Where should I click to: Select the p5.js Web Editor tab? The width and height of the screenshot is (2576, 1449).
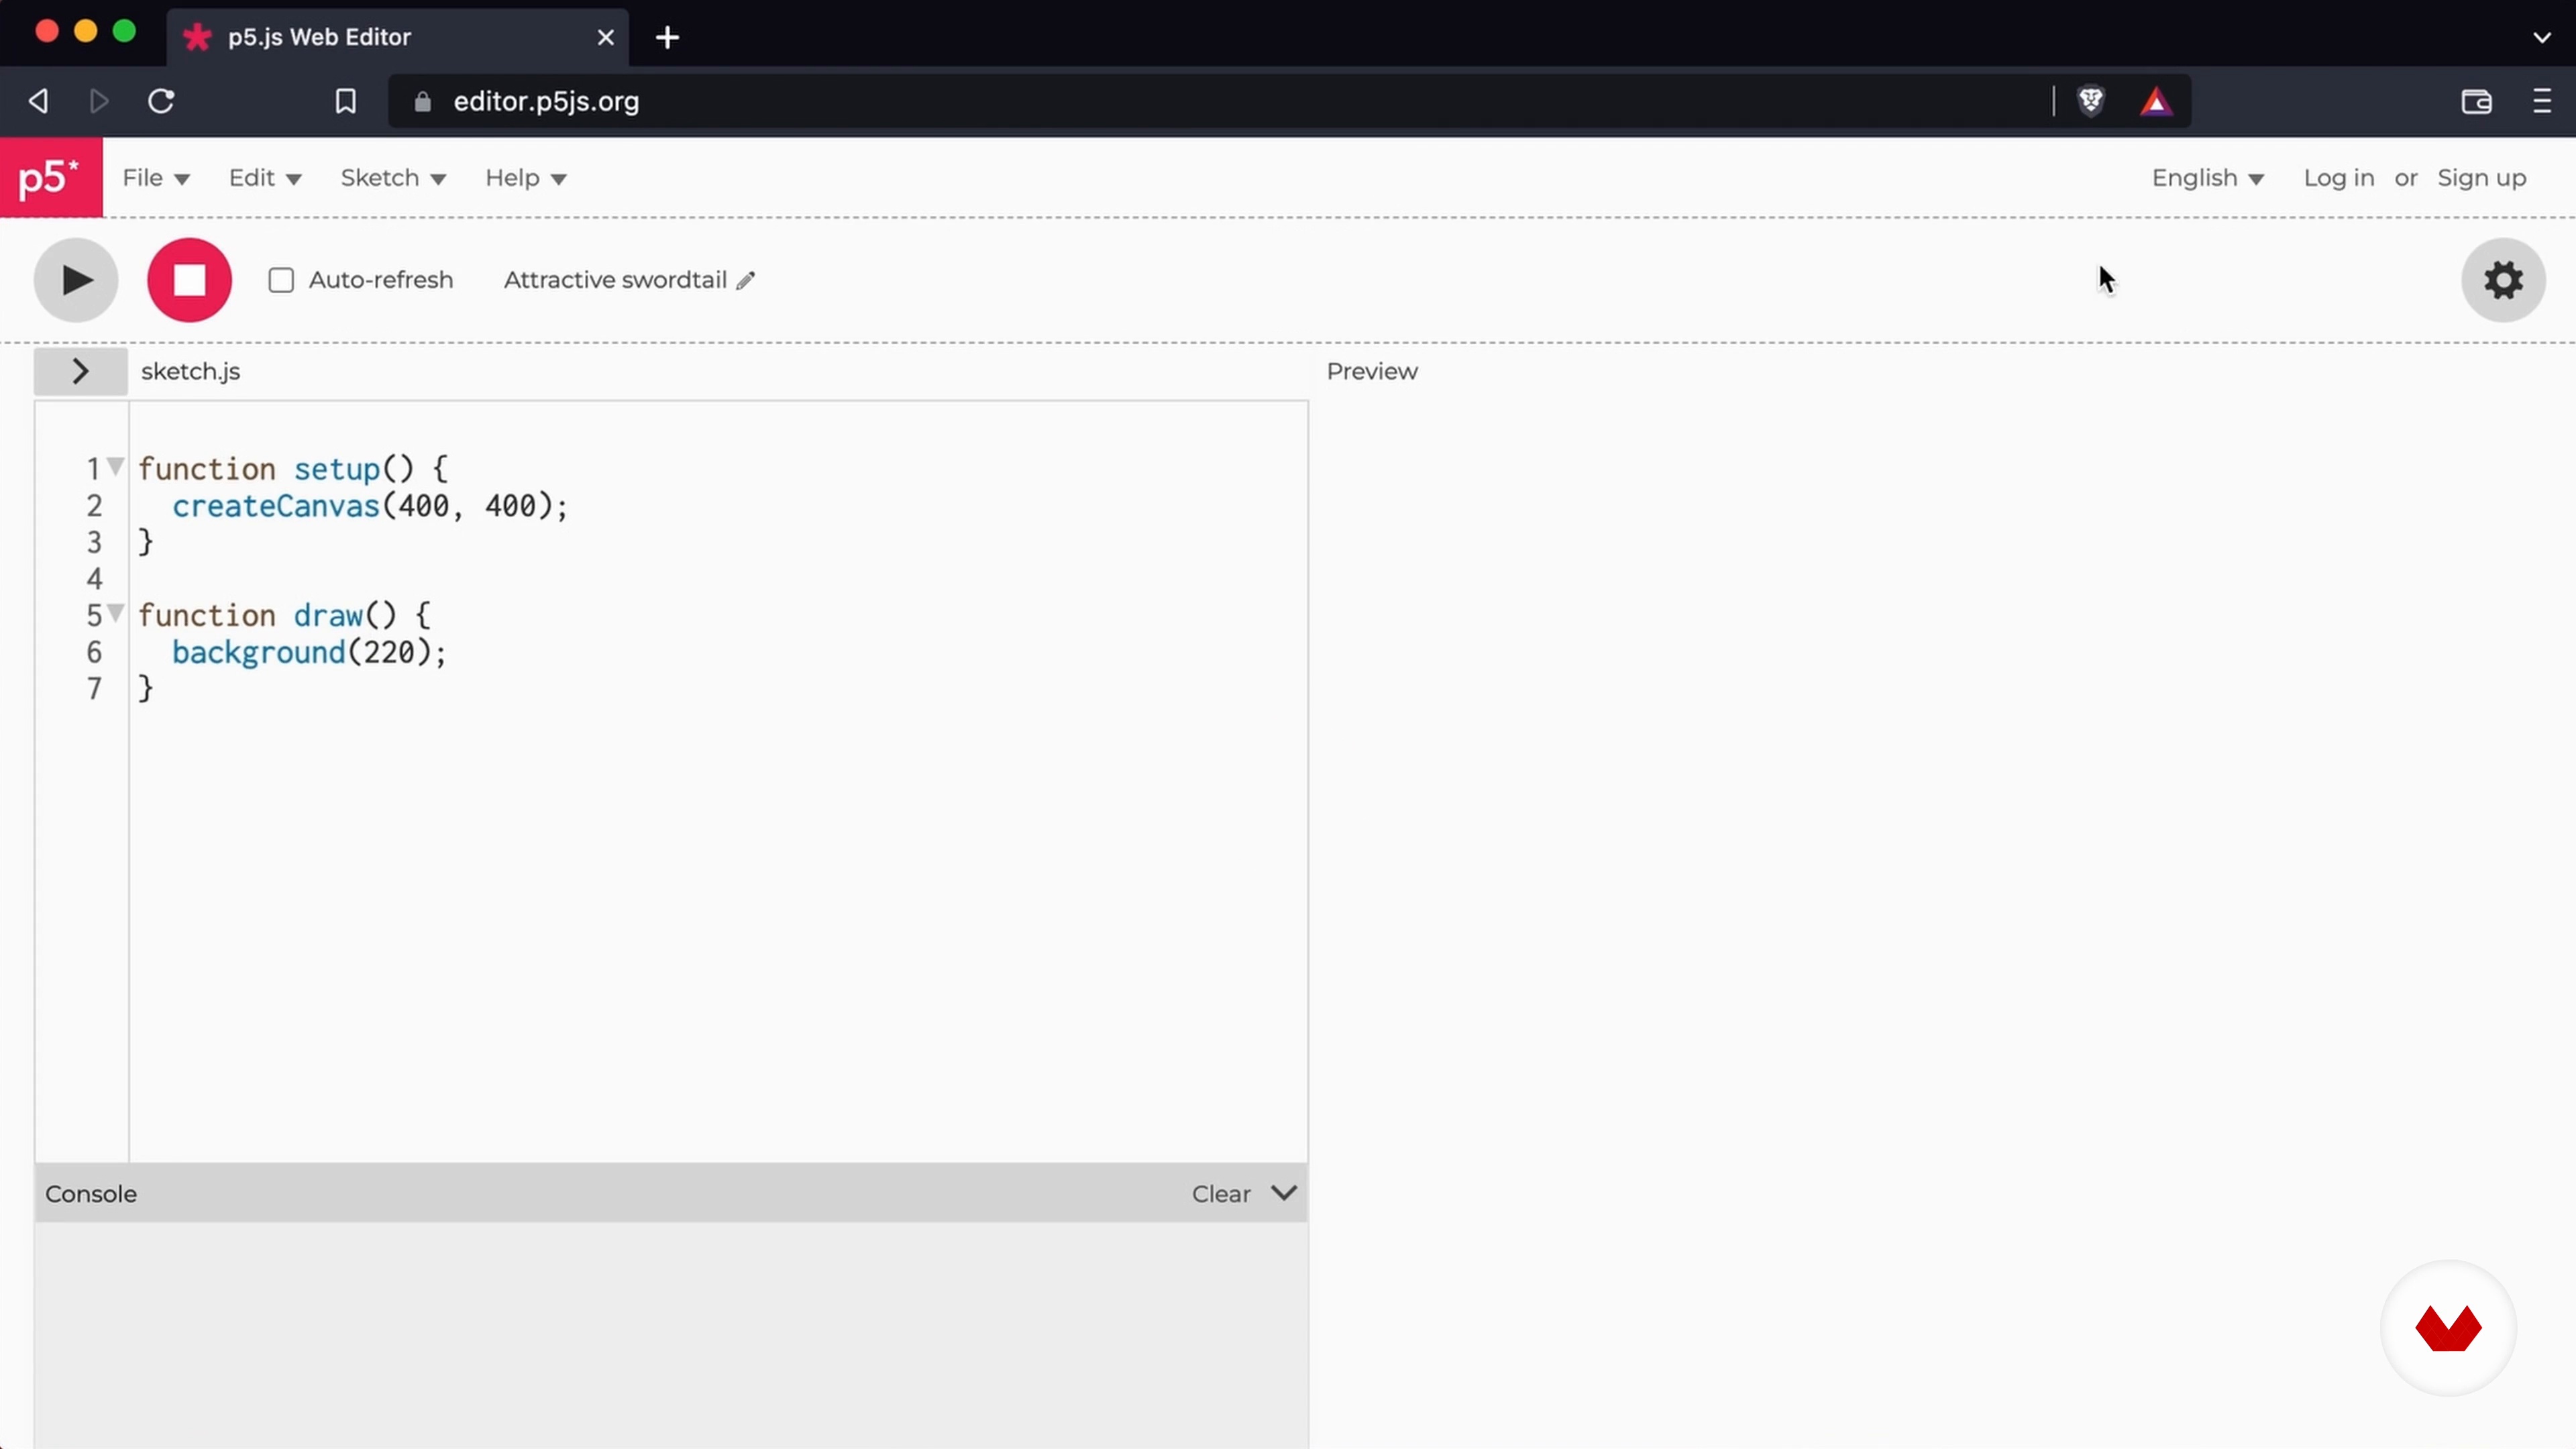point(398,38)
